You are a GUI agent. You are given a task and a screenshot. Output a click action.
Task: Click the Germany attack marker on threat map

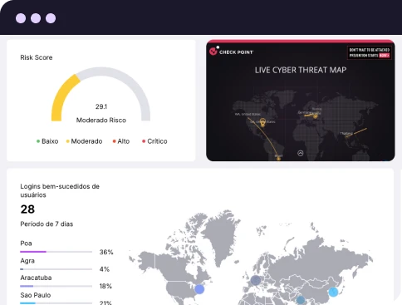315,116
